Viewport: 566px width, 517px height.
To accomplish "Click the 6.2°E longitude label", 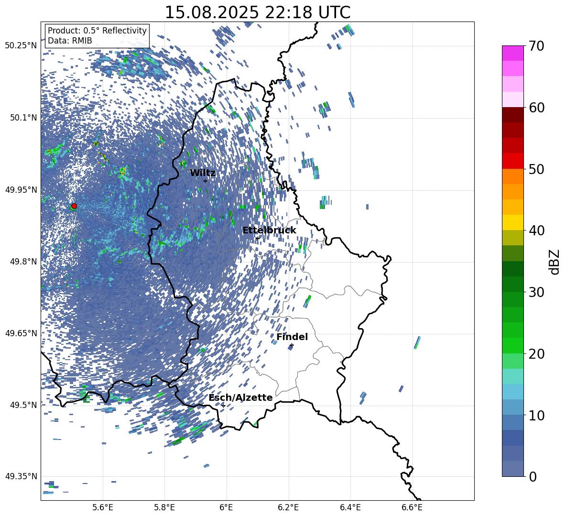I will pos(288,507).
